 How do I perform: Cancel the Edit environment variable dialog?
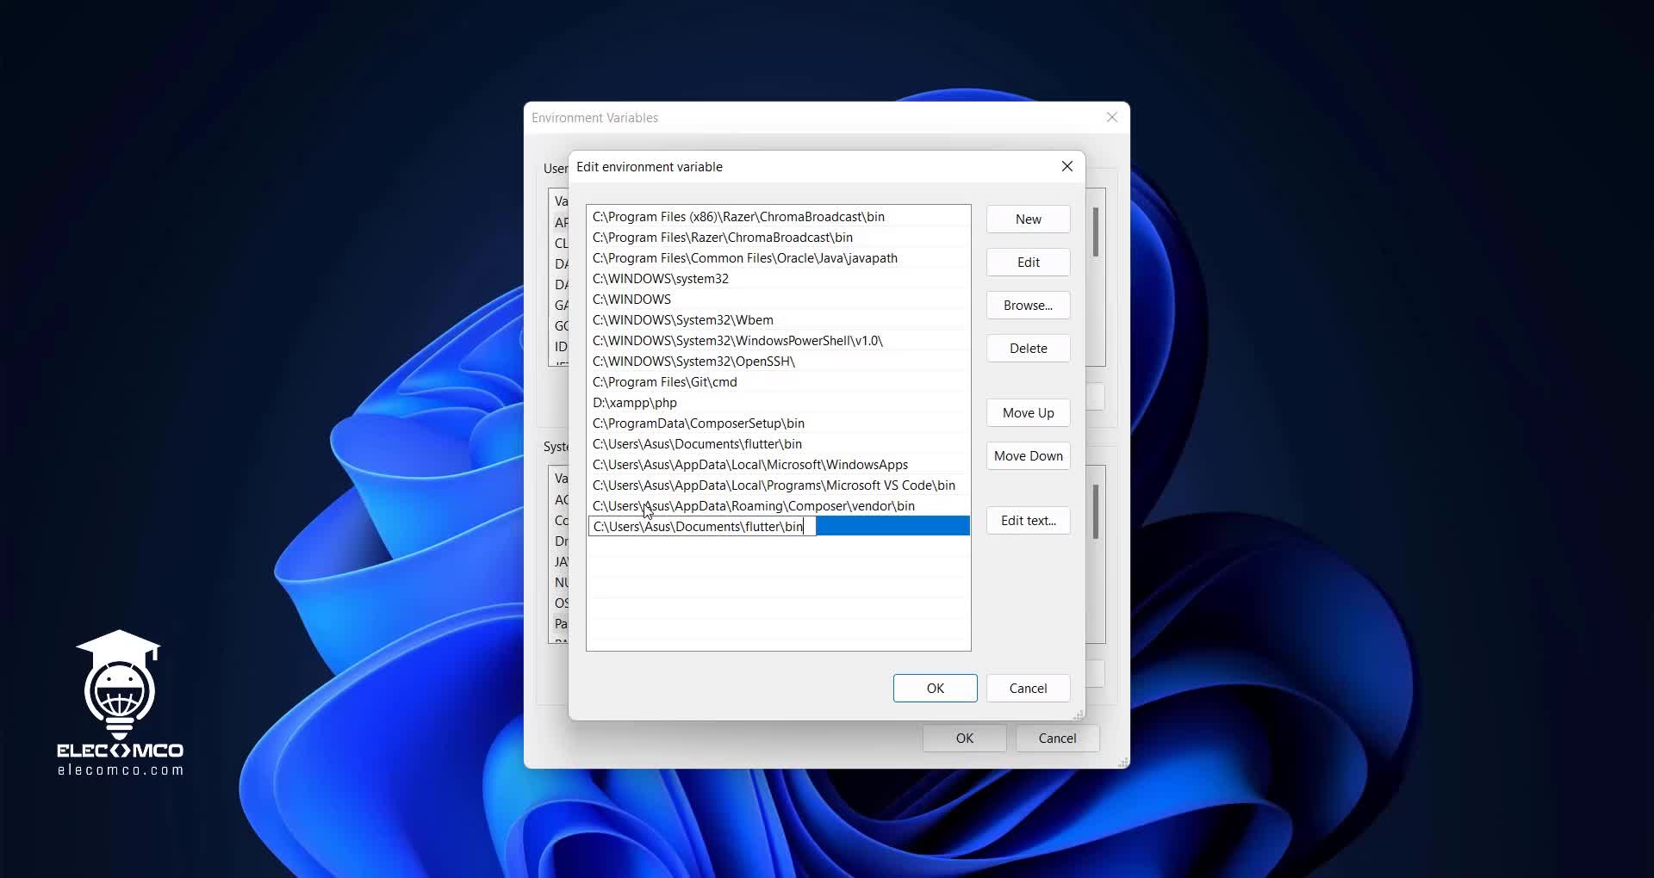coord(1028,689)
